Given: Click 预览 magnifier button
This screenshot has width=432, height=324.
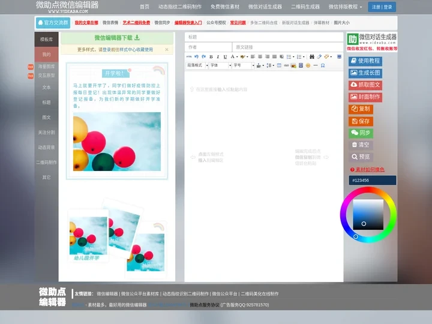Looking at the screenshot, I should pyautogui.click(x=361, y=157).
